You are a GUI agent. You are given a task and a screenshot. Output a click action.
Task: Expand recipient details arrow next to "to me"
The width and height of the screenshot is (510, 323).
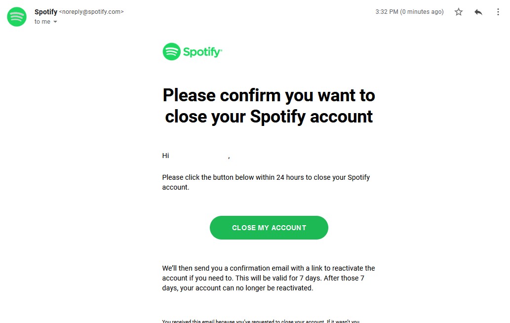pos(55,22)
